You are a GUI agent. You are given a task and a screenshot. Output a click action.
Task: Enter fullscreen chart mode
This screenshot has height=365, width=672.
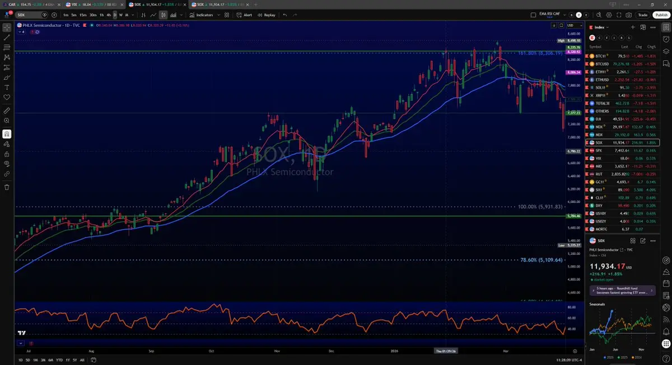click(619, 15)
